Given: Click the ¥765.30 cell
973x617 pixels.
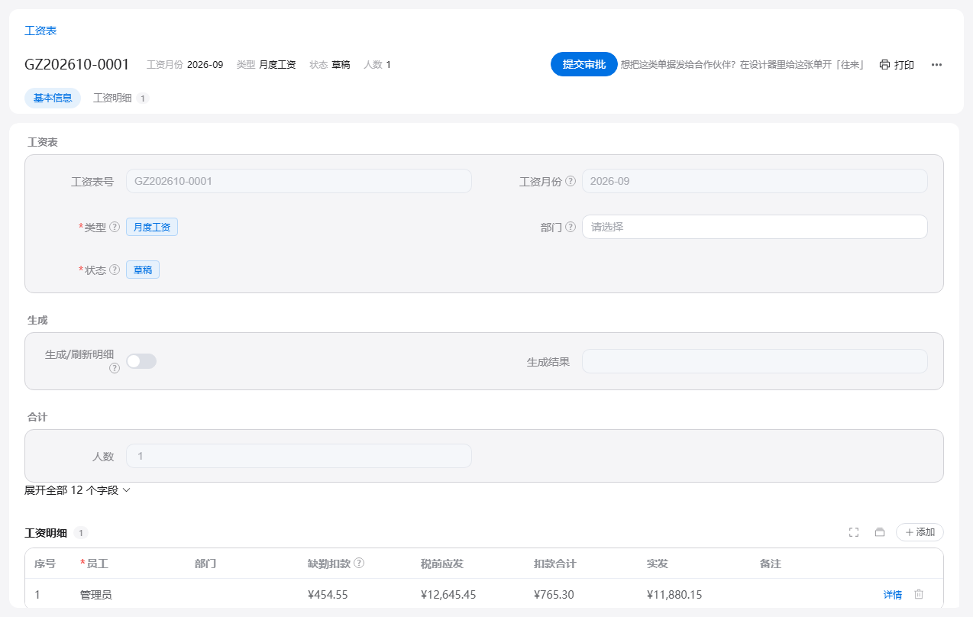Looking at the screenshot, I should click(x=555, y=594).
